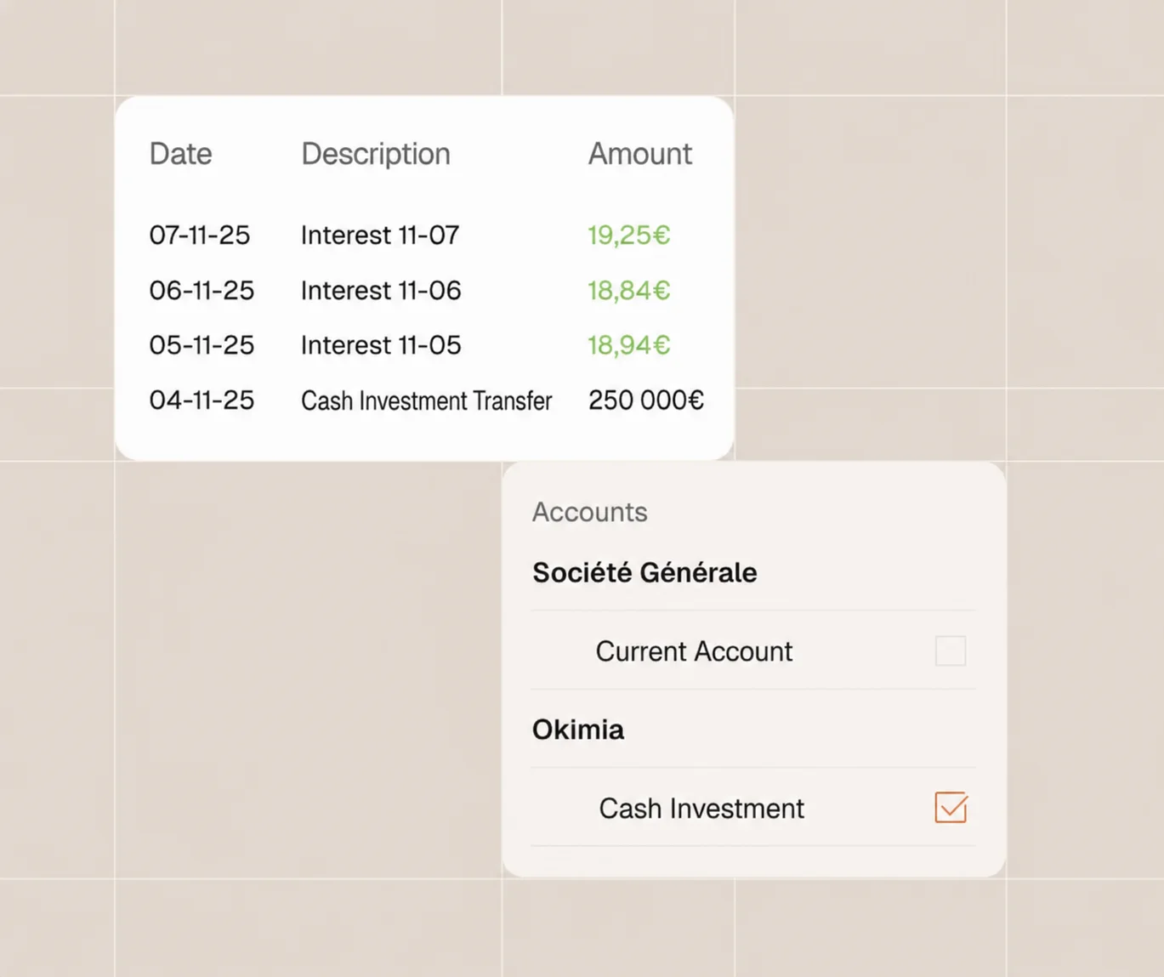Open the Interest 11-05 transaction
Screen dimensions: 1164x977
(x=381, y=345)
